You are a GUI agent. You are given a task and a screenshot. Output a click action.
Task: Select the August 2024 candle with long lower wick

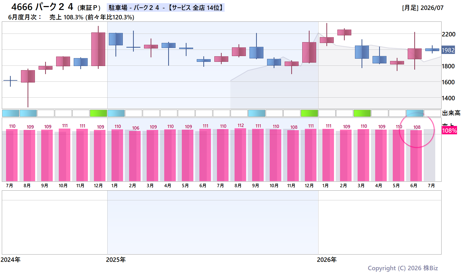coord(28,76)
